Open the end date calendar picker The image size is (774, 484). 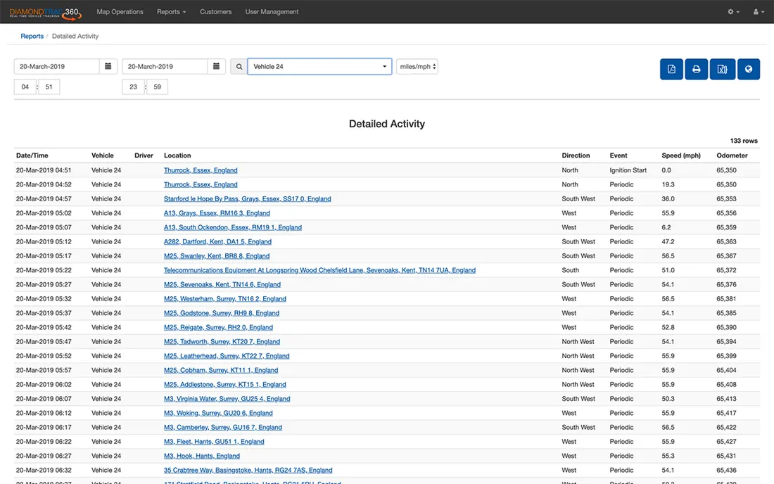point(216,67)
